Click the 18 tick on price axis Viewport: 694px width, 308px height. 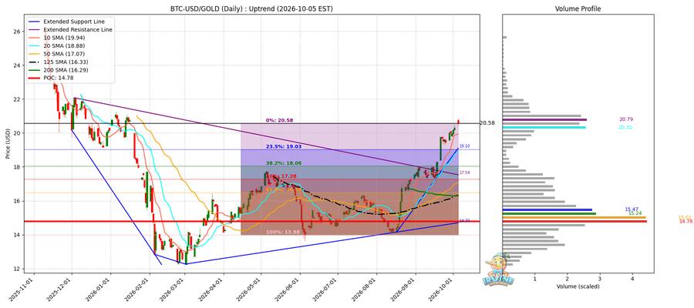(16, 167)
